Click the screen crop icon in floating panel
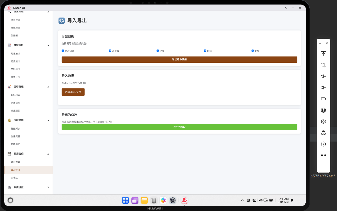This screenshot has width=337, height=211. pos(323,65)
